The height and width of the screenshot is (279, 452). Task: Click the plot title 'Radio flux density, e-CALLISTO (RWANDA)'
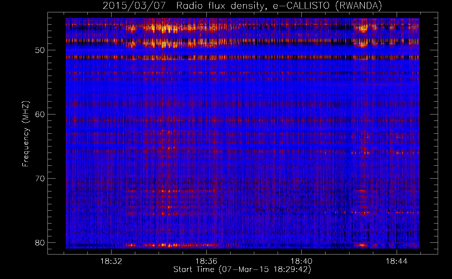(x=279, y=6)
